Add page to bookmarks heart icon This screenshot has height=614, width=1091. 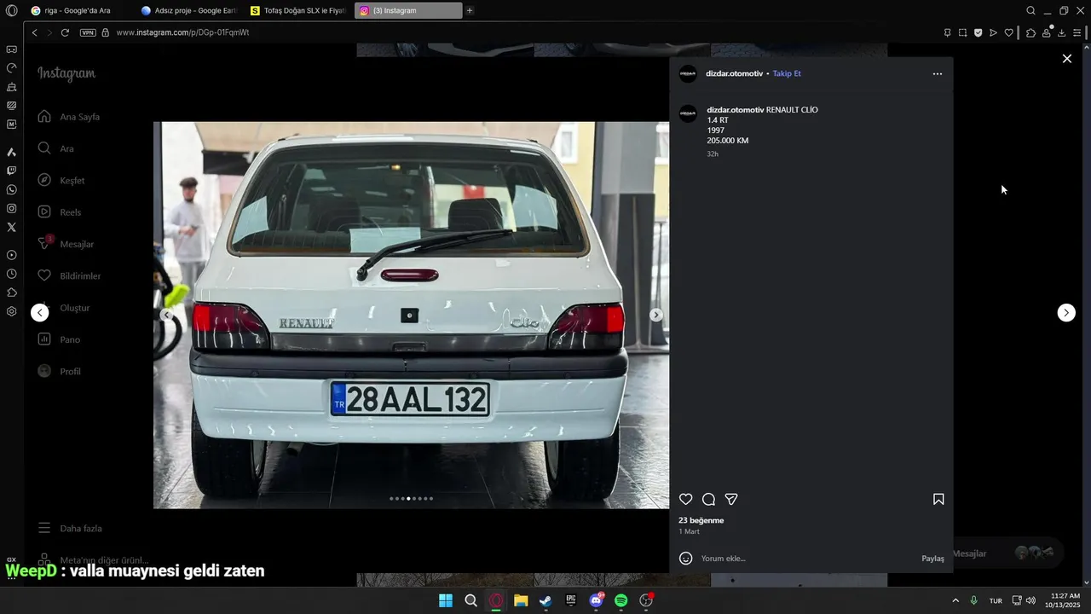pos(1008,32)
